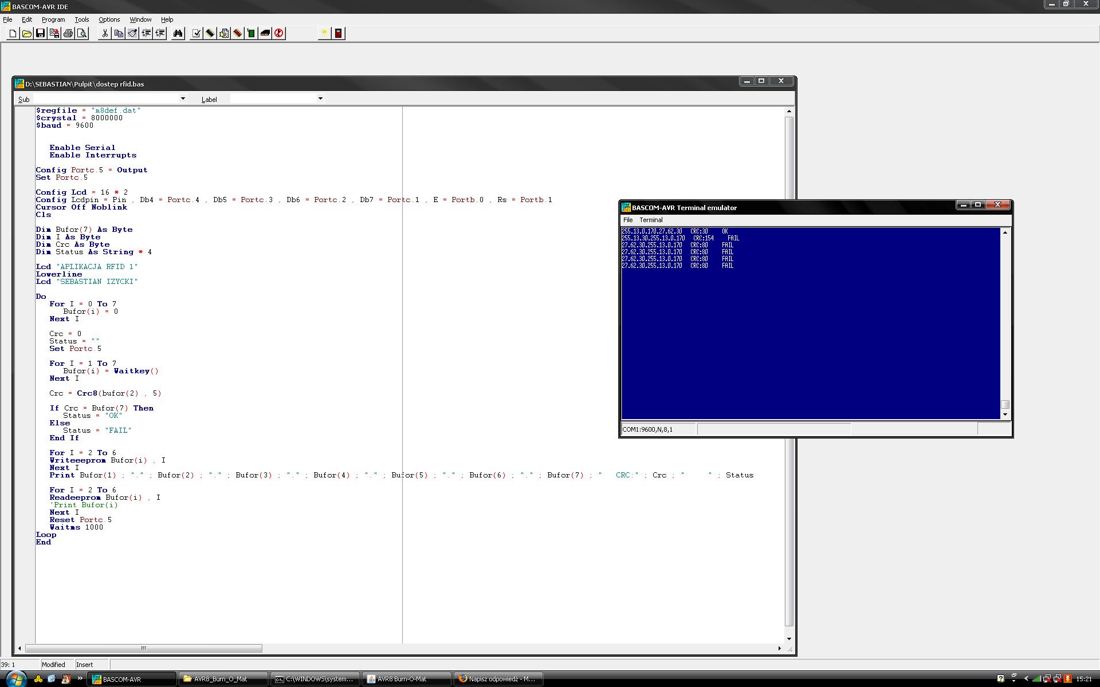The image size is (1100, 687).
Task: Open Find with binoculars icon
Action: [178, 33]
